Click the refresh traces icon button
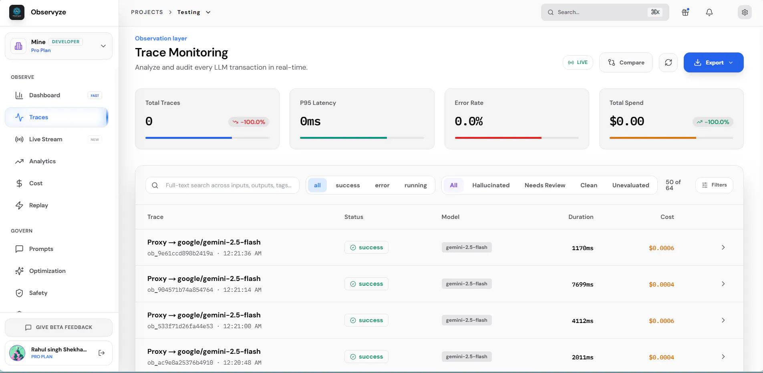This screenshot has width=763, height=373. pos(668,62)
